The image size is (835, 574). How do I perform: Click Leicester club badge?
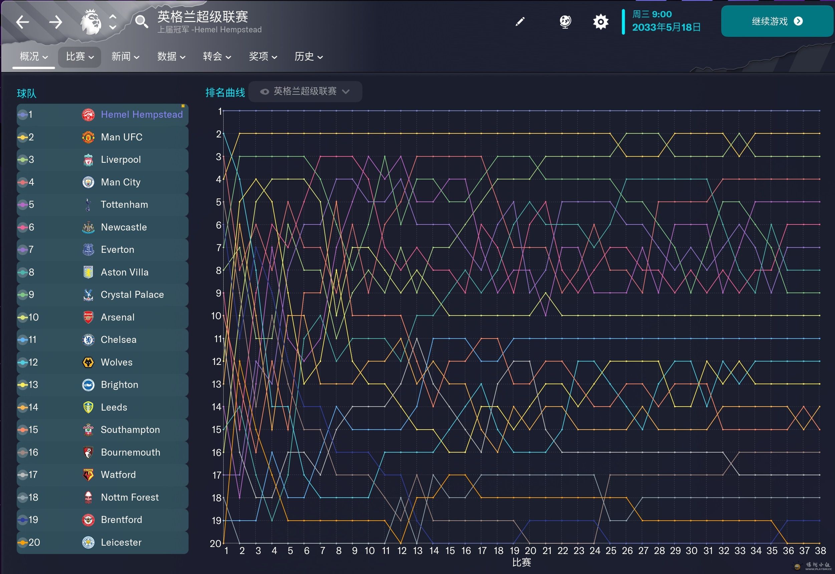[x=88, y=542]
